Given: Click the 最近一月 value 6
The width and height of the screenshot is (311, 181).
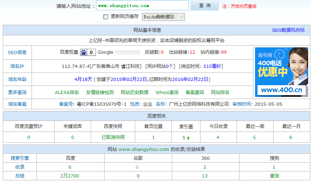Looking at the screenshot, I should 291,138.
